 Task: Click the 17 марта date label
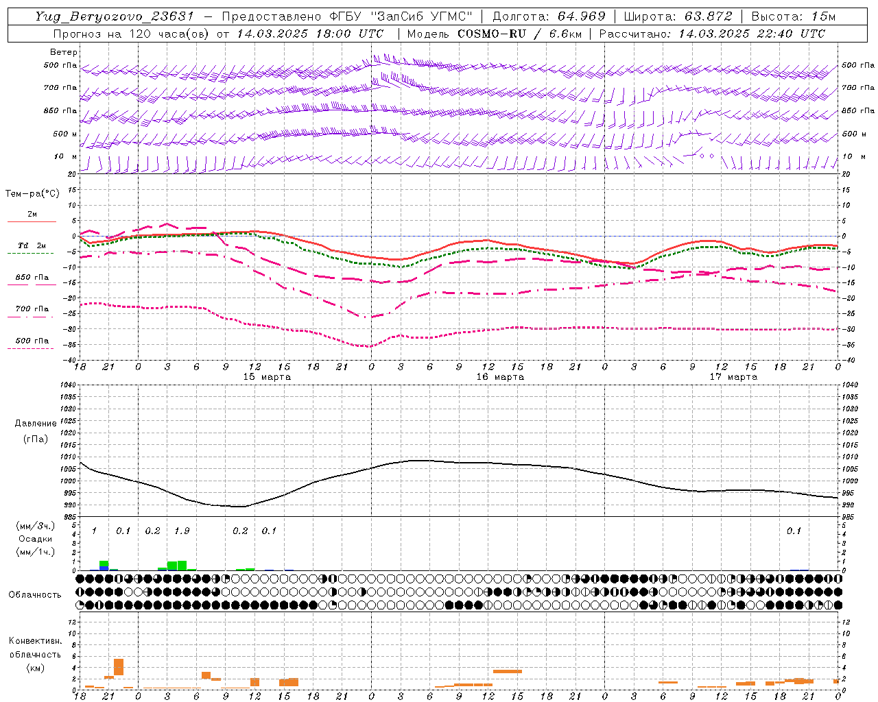point(734,377)
